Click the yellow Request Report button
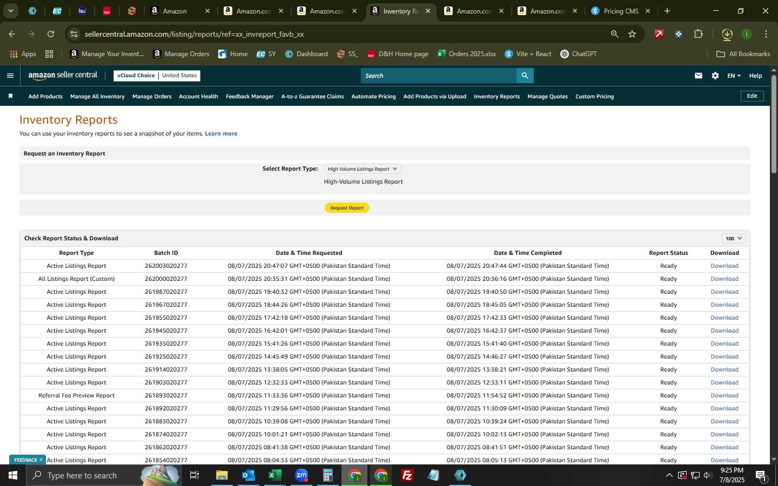The height and width of the screenshot is (486, 778). point(347,208)
